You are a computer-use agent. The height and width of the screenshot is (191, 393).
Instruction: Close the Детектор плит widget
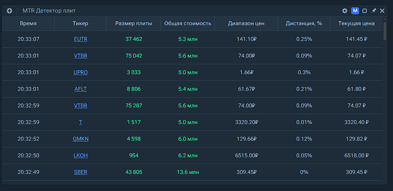pos(382,11)
